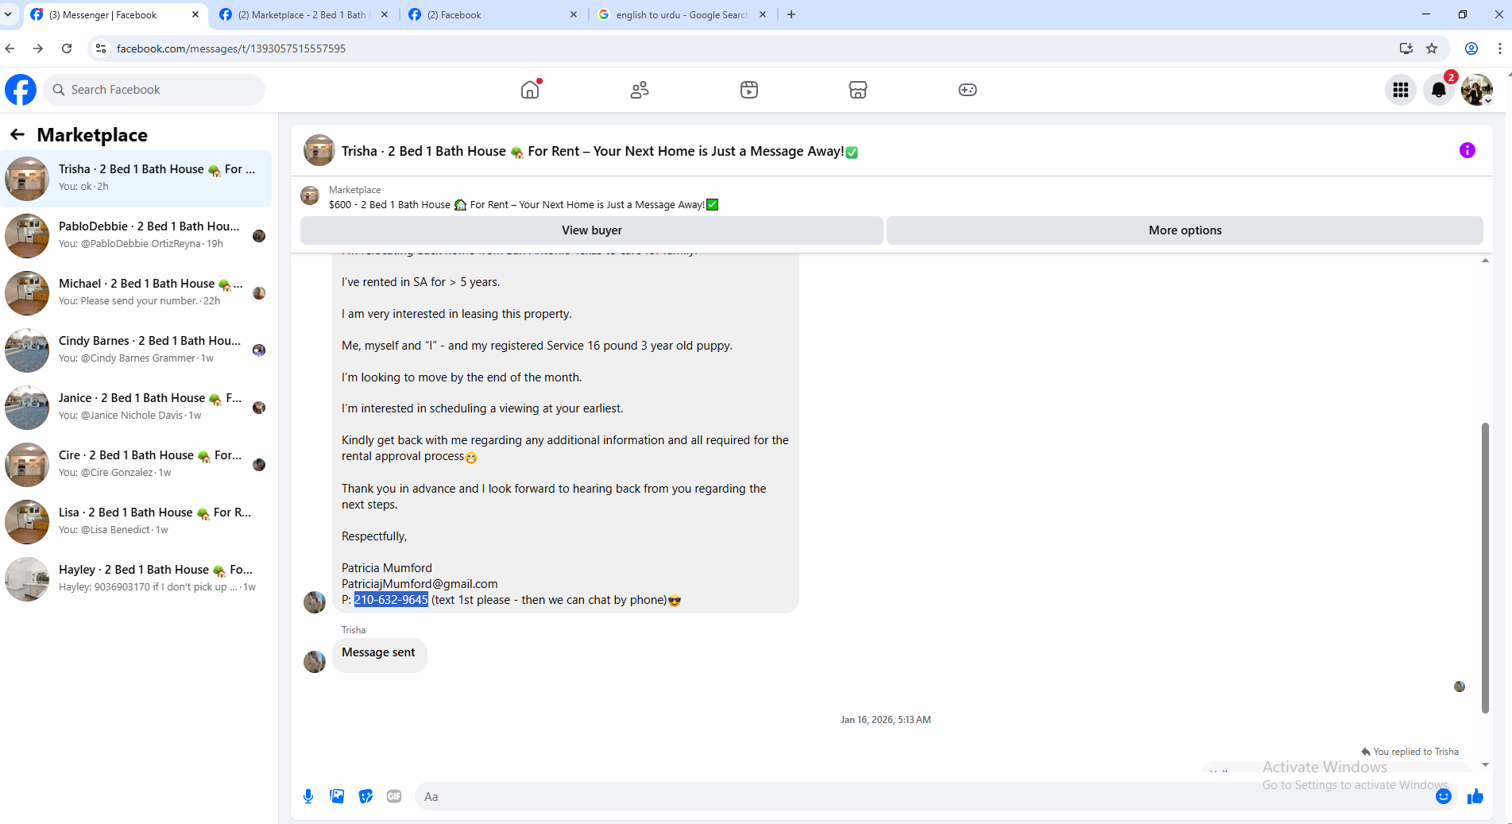Open the account profile picture menu
The height and width of the screenshot is (824, 1512).
click(x=1477, y=90)
